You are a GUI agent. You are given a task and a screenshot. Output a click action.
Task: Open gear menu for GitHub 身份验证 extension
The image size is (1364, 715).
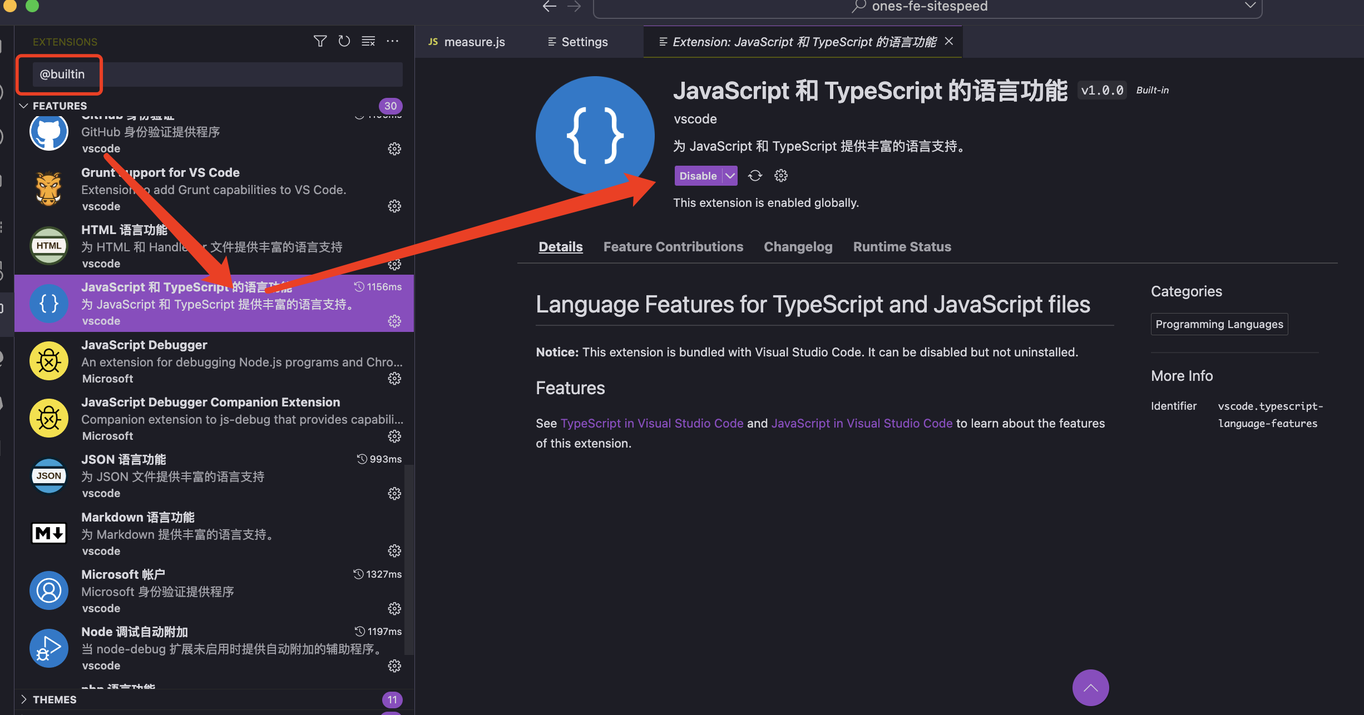pos(394,149)
